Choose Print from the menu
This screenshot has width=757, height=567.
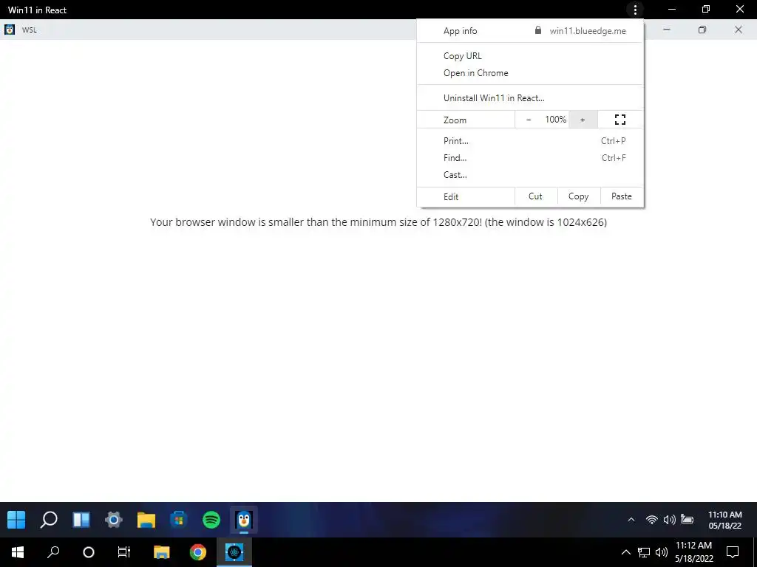click(530, 141)
